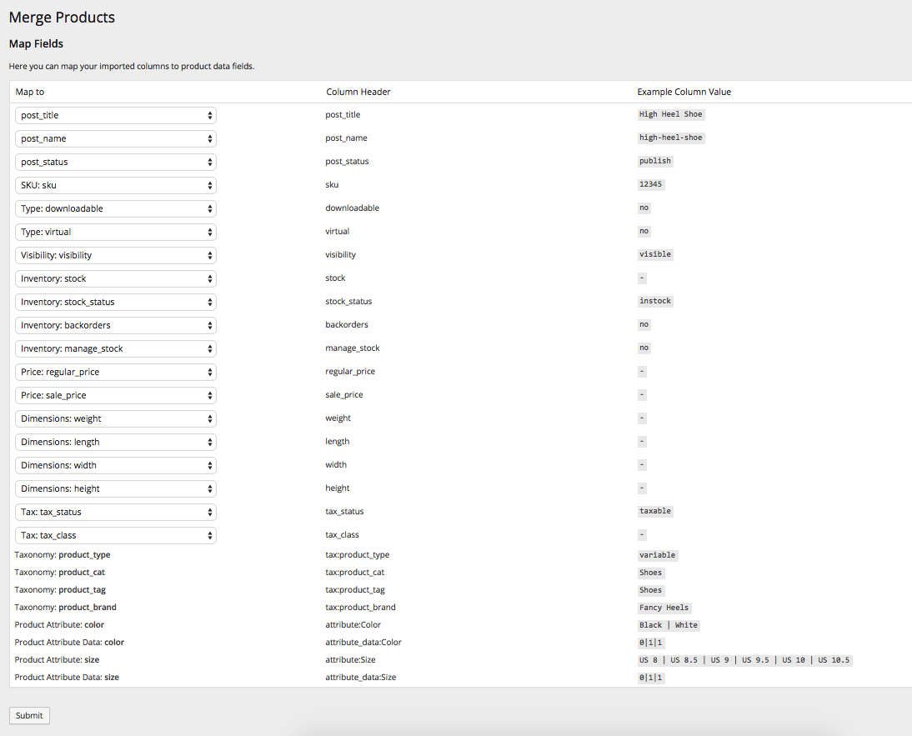Open the post_title mapping dropdown

click(115, 114)
